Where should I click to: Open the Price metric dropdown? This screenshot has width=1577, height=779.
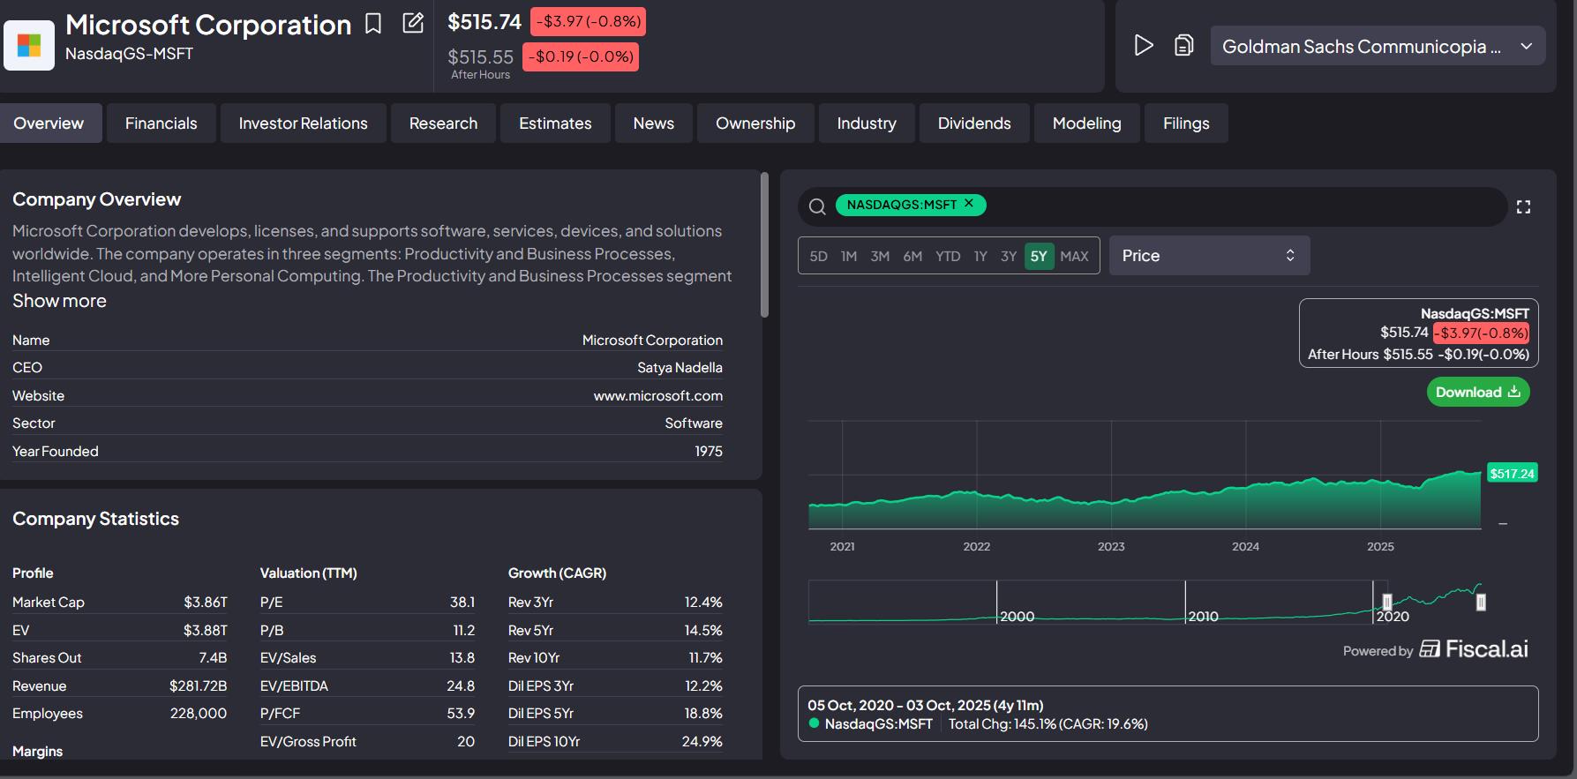(1209, 256)
